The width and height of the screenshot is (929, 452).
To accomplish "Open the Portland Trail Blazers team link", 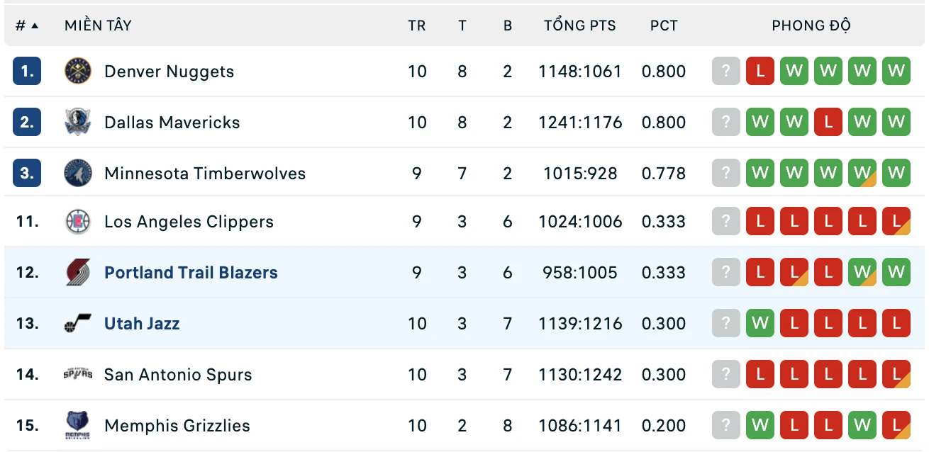I will pyautogui.click(x=191, y=273).
